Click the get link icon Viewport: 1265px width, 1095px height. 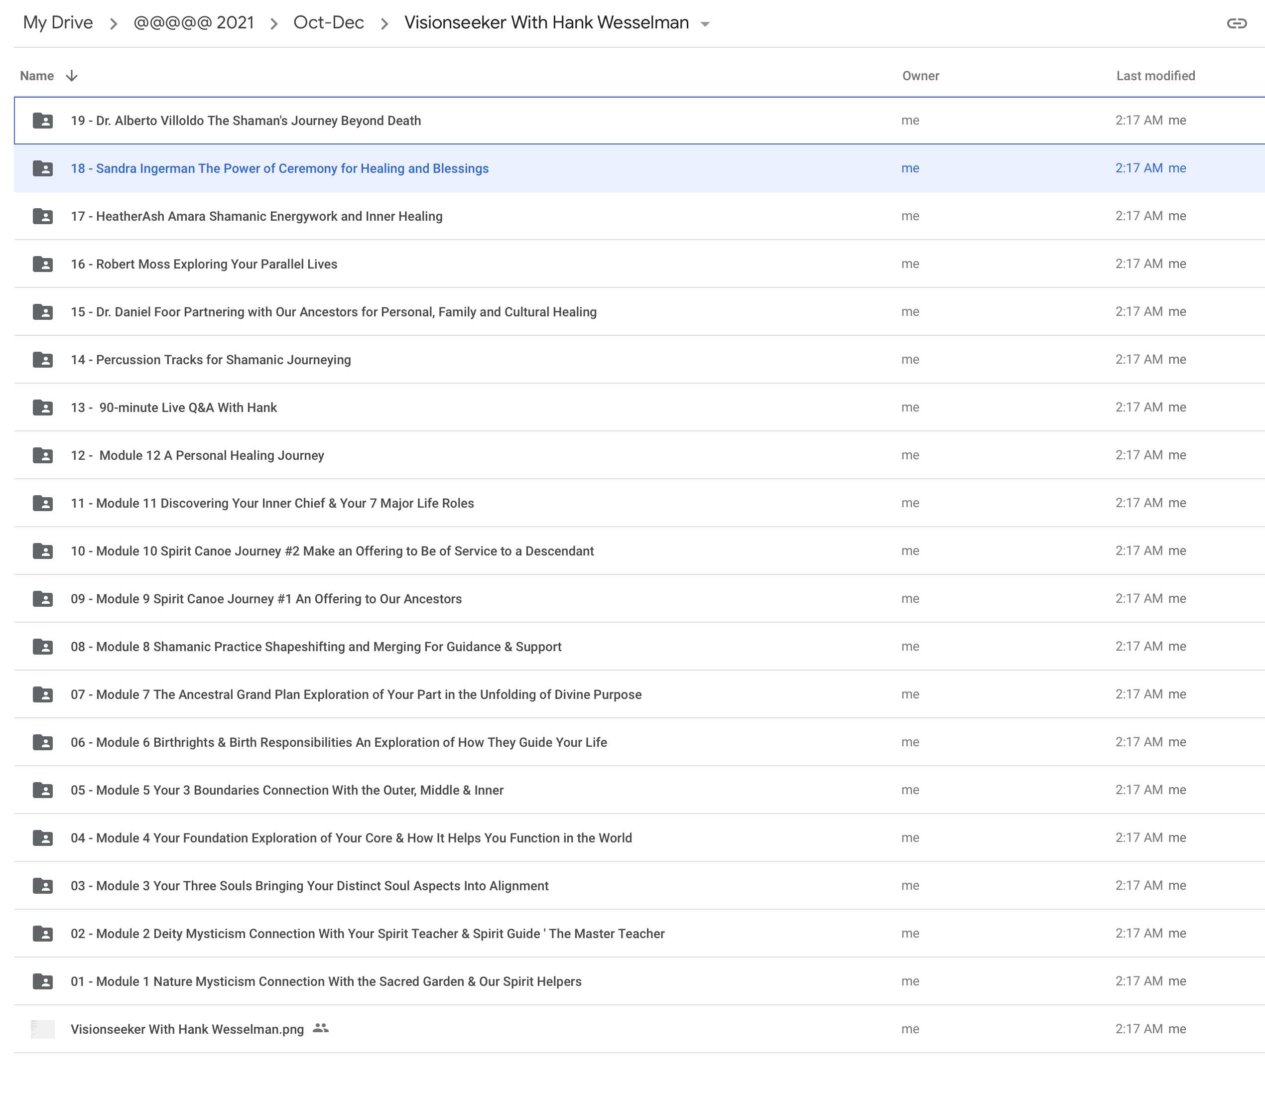pyautogui.click(x=1236, y=23)
